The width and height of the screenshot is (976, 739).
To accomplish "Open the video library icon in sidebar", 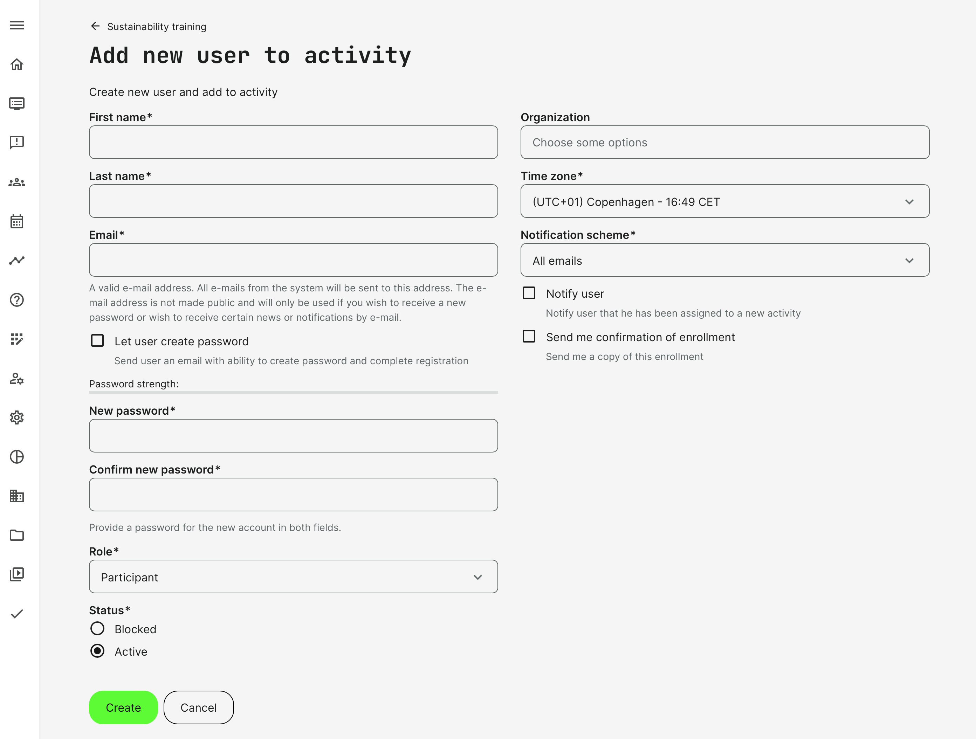I will pos(17,574).
